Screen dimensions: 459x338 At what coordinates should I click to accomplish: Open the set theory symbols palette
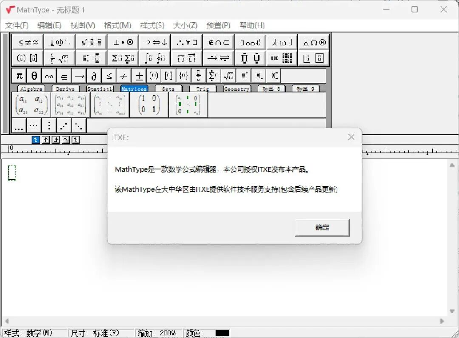tap(219, 42)
